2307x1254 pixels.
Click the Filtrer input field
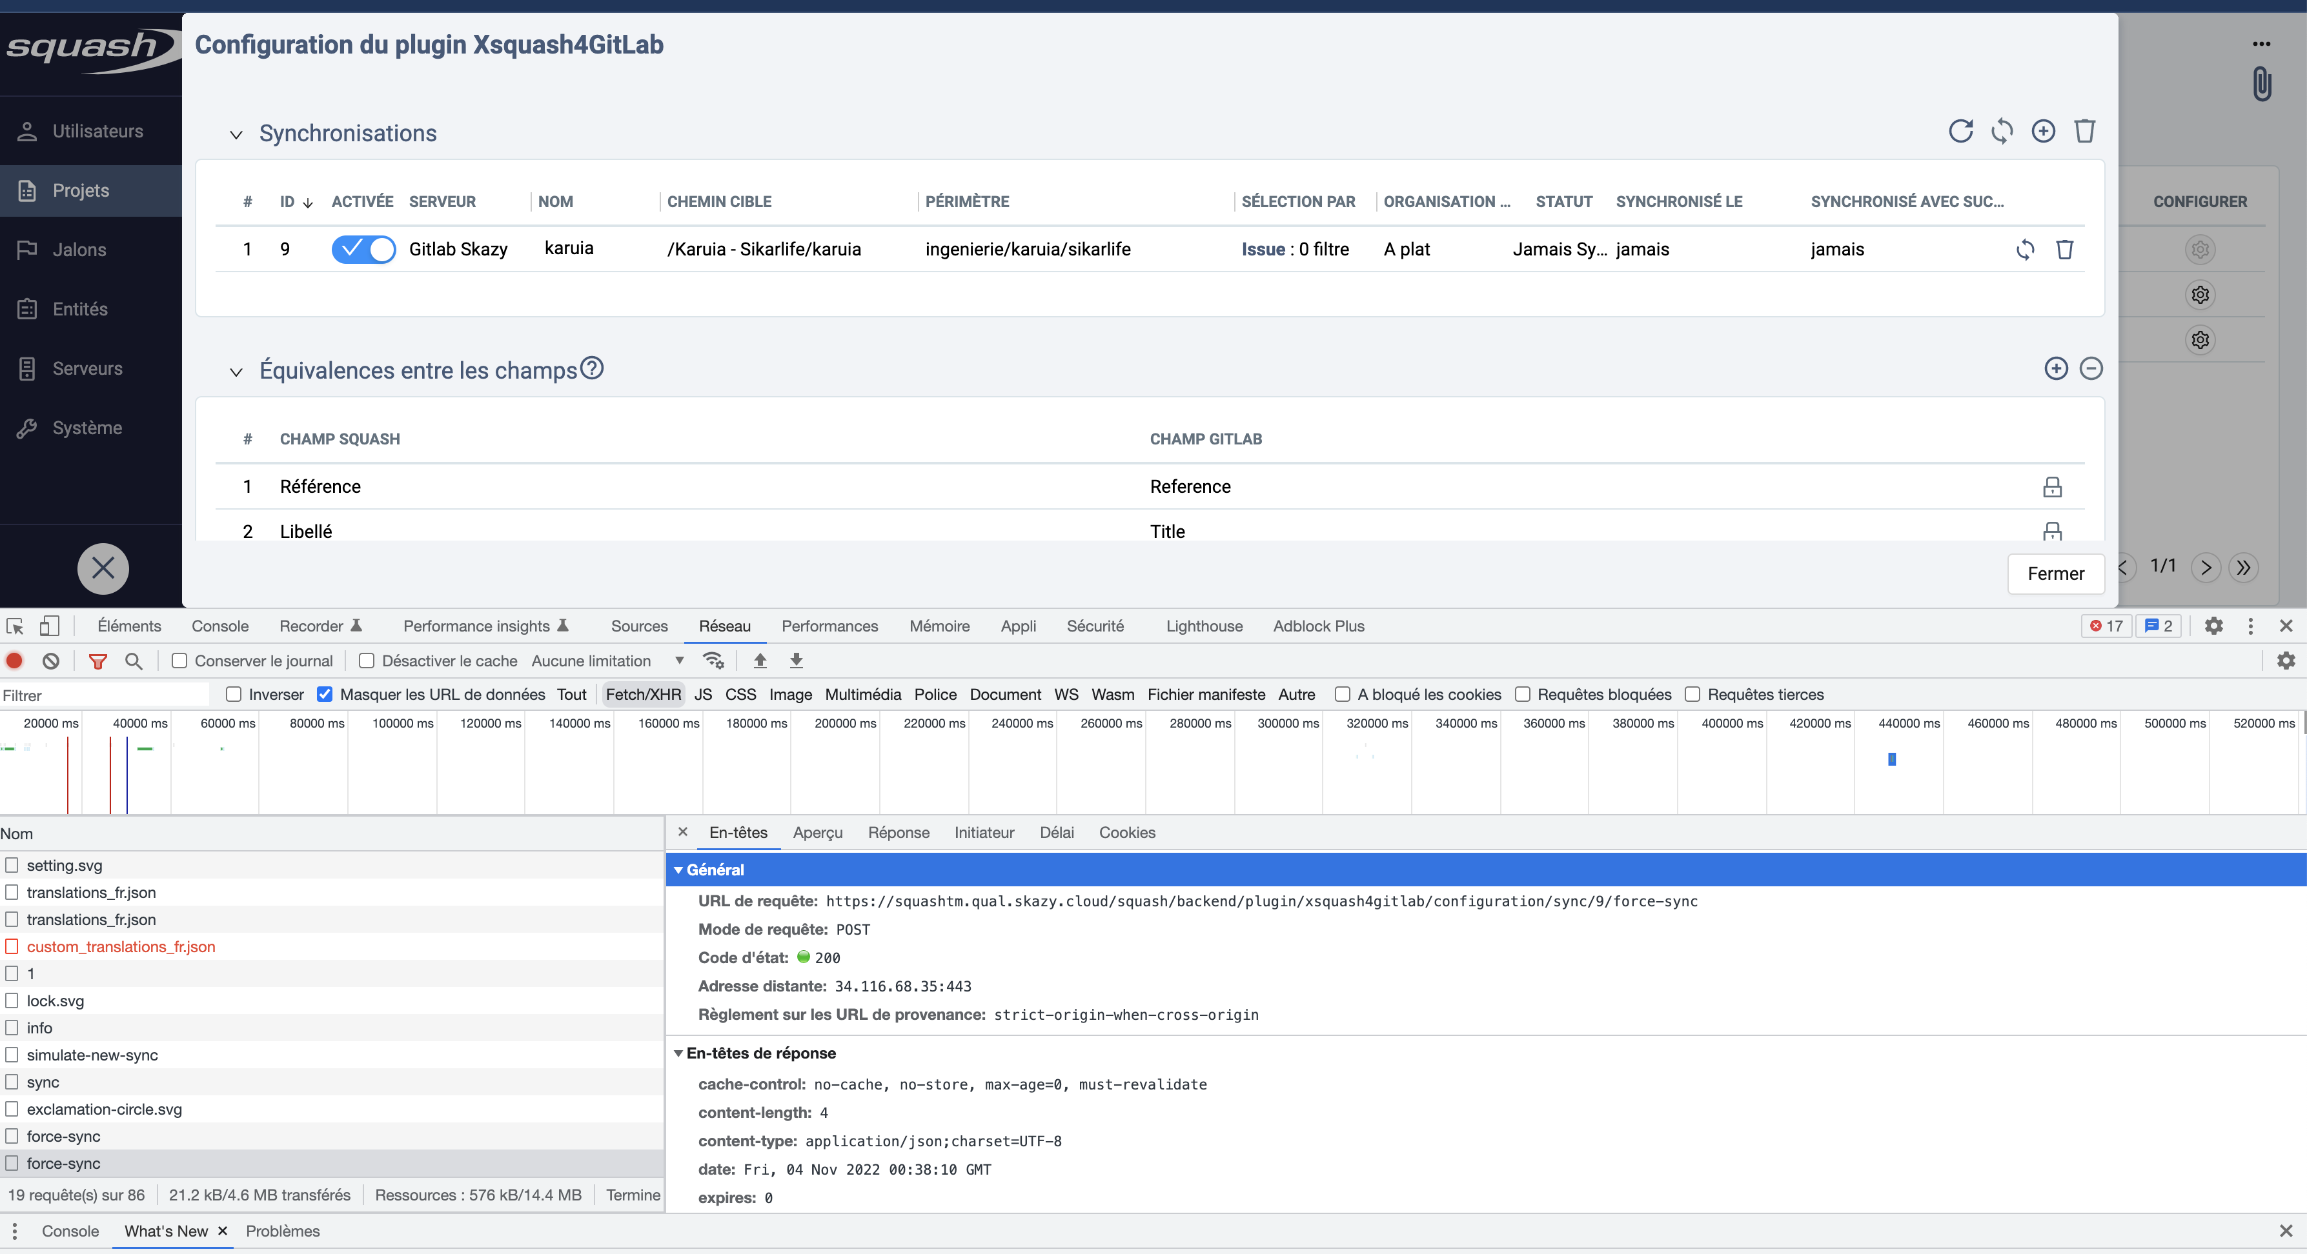pyautogui.click(x=103, y=695)
